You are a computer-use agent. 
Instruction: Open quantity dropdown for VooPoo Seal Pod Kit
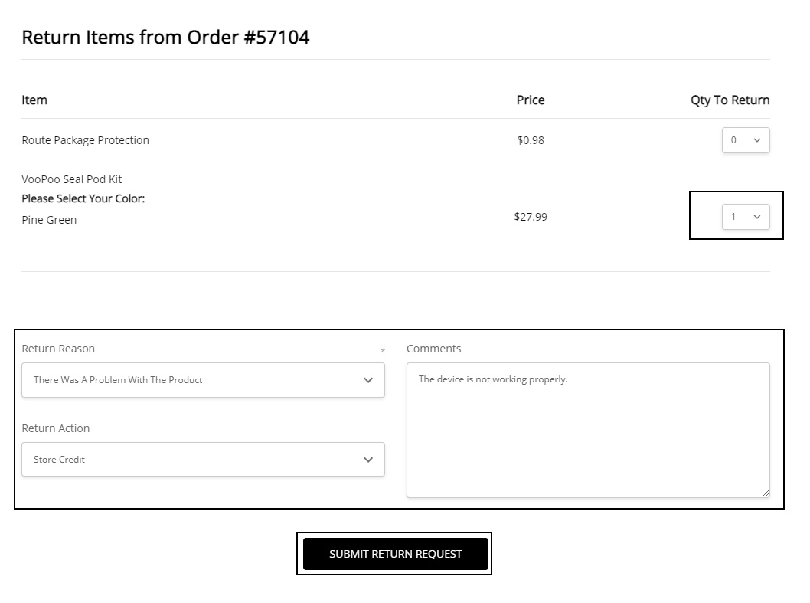746,217
